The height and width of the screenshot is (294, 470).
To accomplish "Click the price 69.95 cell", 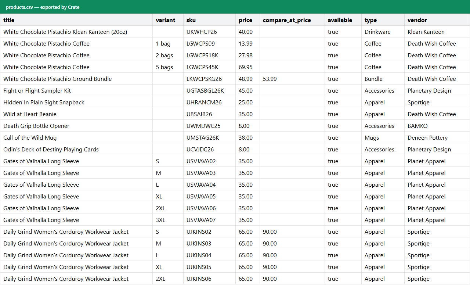I will [247, 67].
